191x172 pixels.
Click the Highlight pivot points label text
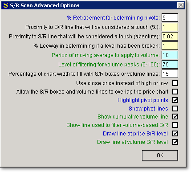143,100
